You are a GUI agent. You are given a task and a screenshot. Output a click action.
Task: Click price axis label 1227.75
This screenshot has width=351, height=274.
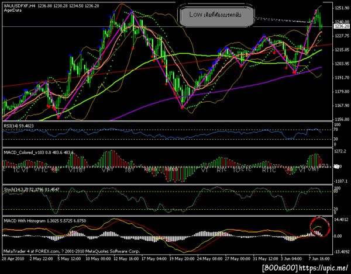[x=342, y=36]
